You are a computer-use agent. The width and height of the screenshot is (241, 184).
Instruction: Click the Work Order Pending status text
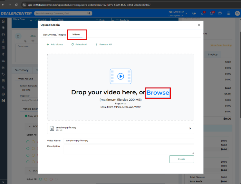point(221,45)
